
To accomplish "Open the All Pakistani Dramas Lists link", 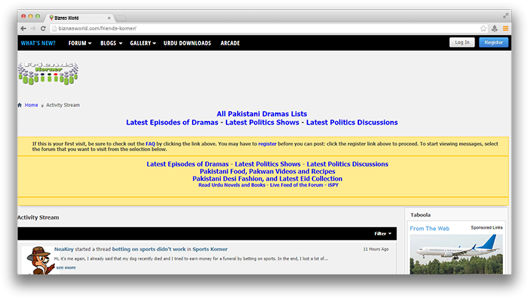I will point(262,113).
